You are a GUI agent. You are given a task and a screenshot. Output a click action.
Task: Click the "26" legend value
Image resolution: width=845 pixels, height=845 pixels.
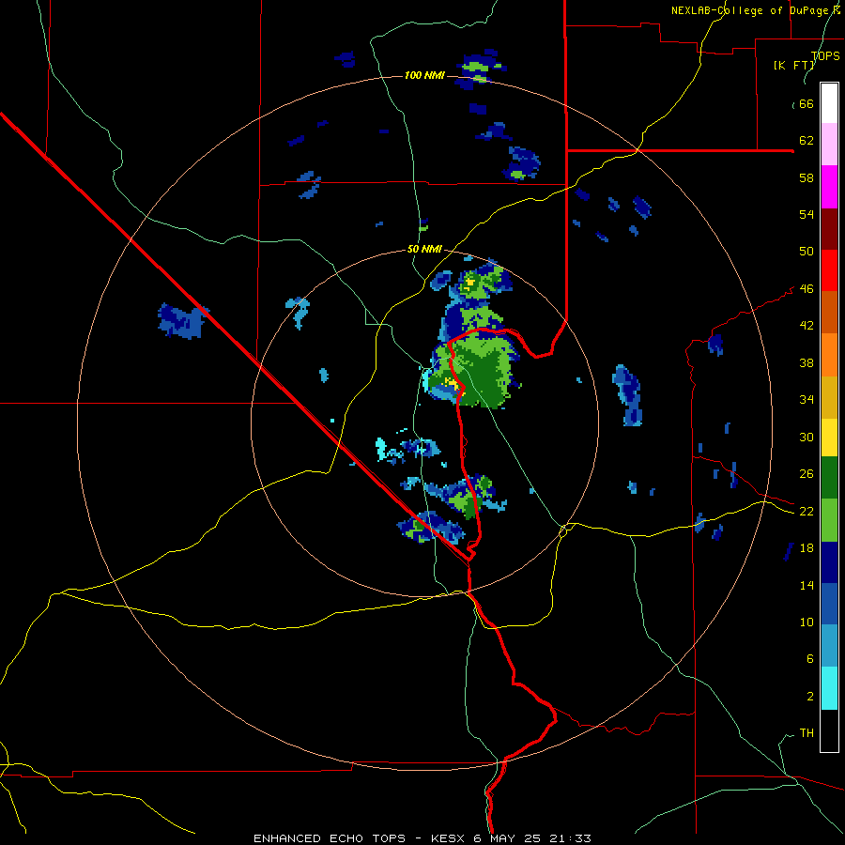coord(807,474)
